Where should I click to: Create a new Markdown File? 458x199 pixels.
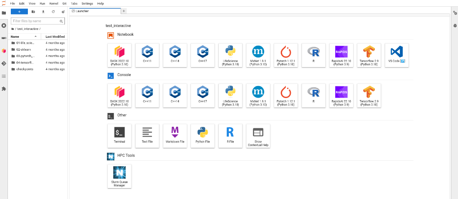click(175, 136)
